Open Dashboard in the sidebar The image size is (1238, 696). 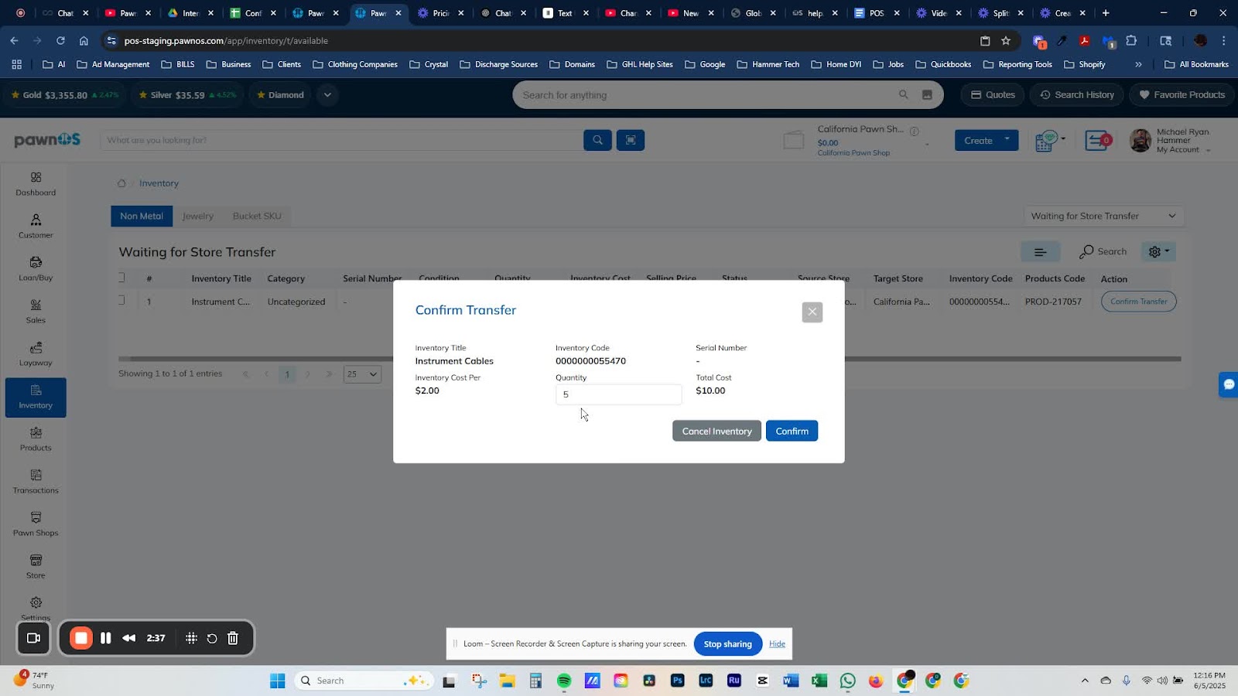pos(36,184)
